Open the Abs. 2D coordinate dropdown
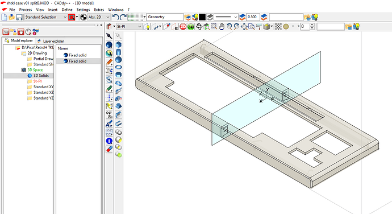 click(99, 17)
